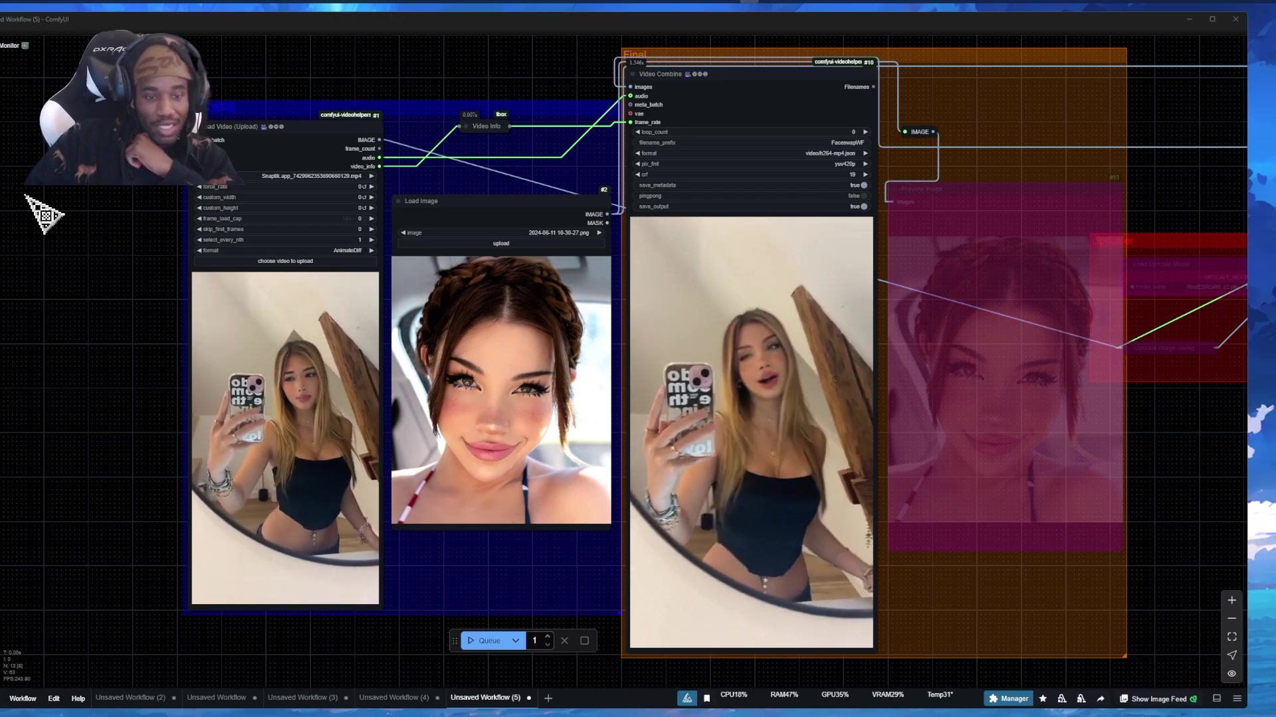Click Load Video preview thumbnail
The image size is (1276, 717).
286,438
